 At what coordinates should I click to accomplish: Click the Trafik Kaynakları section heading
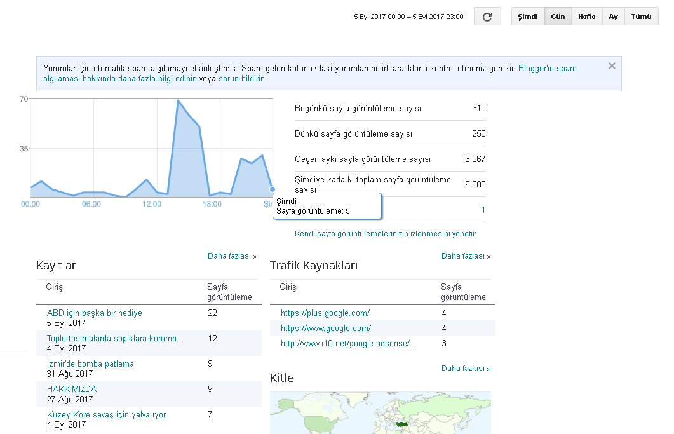(314, 266)
